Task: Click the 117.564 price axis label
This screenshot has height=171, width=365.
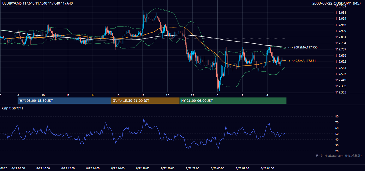Action: coord(341,68)
